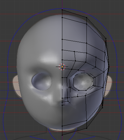Click the orange origin dot inside 3D cursor
The image size is (124, 140).
62,67
